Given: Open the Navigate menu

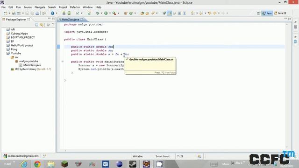Looking at the screenshot, I should click(x=40, y=7).
